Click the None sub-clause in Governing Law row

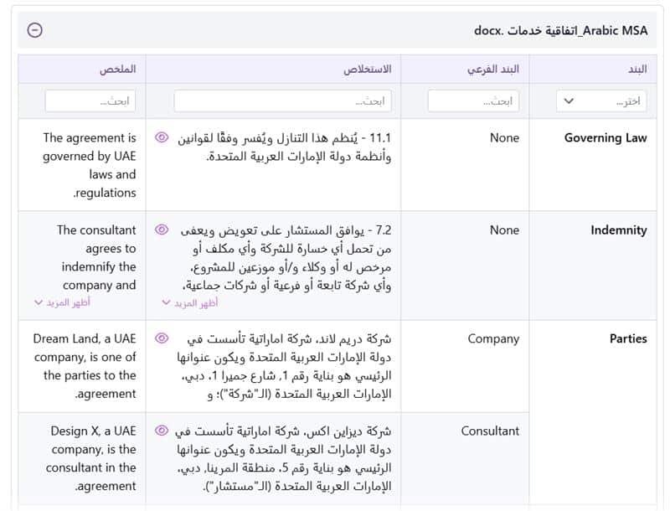(x=505, y=137)
